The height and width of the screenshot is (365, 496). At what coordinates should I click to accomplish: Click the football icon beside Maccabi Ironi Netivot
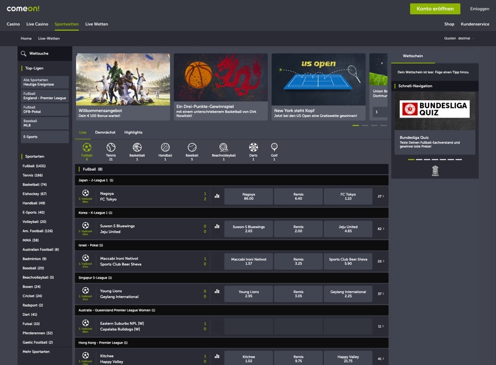click(x=85, y=258)
